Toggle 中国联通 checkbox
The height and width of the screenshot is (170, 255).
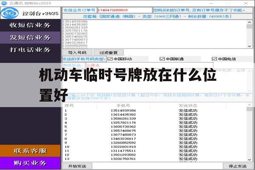point(162,59)
